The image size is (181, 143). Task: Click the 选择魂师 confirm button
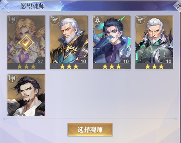click(x=90, y=130)
